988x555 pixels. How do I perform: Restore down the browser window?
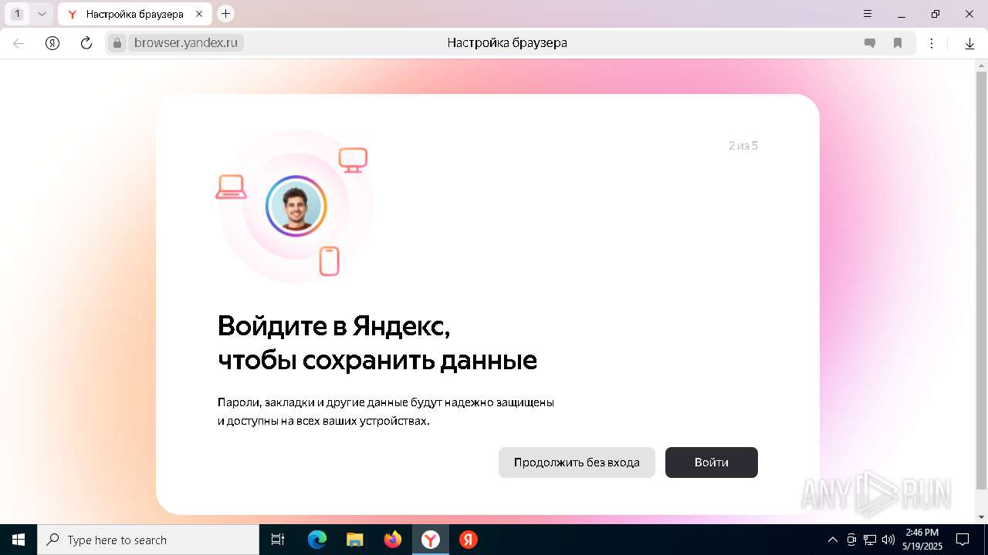click(x=936, y=14)
